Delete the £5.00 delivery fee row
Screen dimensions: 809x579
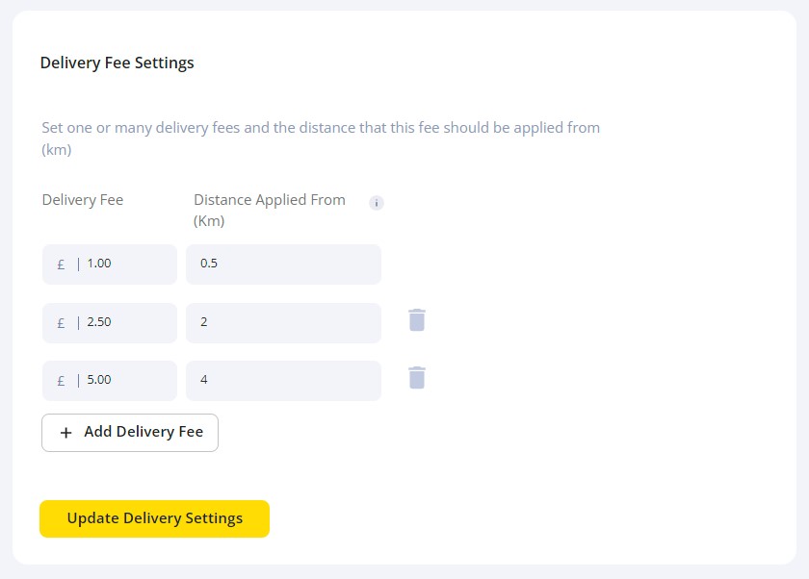[x=416, y=378]
